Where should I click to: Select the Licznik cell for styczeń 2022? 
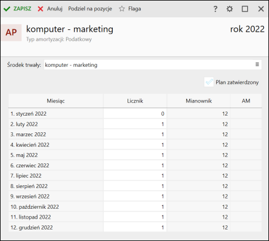point(135,114)
